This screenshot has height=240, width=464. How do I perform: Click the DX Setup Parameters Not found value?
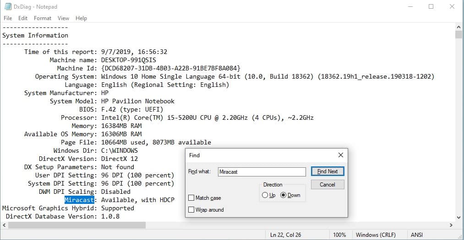(117, 167)
